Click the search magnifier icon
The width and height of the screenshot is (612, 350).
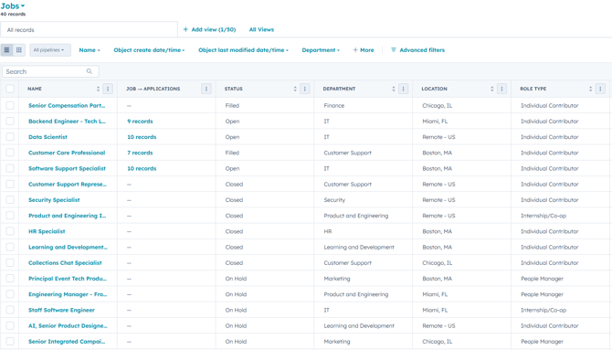90,71
